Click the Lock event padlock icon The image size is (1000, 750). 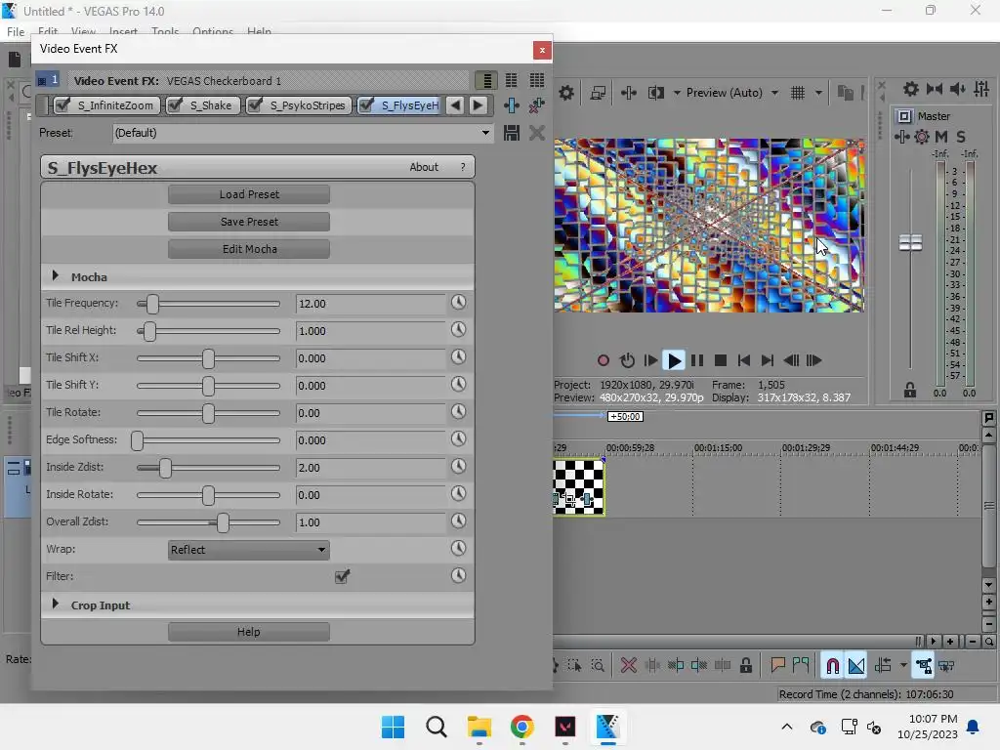pos(745,666)
